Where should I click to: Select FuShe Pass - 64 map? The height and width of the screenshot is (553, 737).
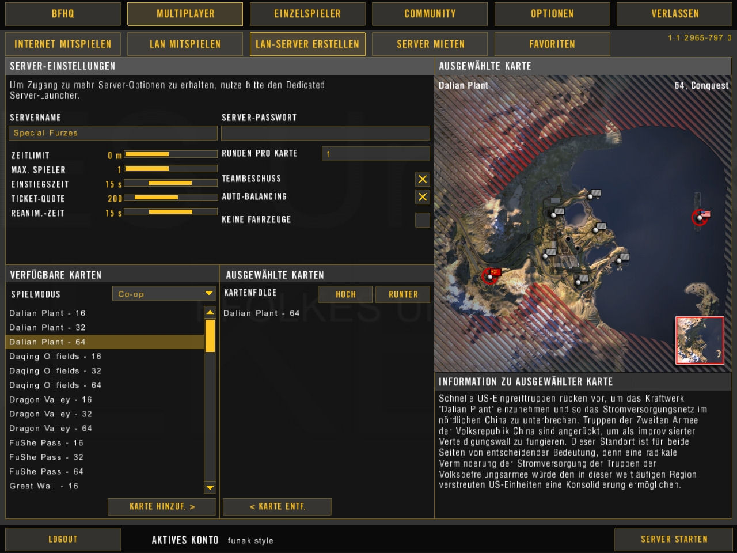point(105,472)
